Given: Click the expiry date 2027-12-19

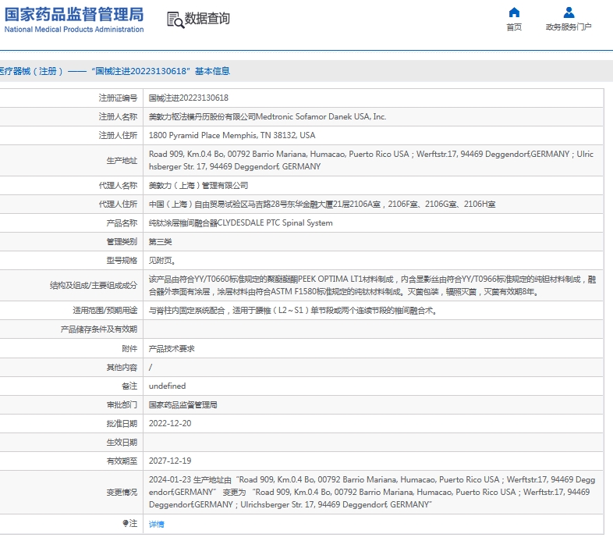Looking at the screenshot, I should (169, 461).
